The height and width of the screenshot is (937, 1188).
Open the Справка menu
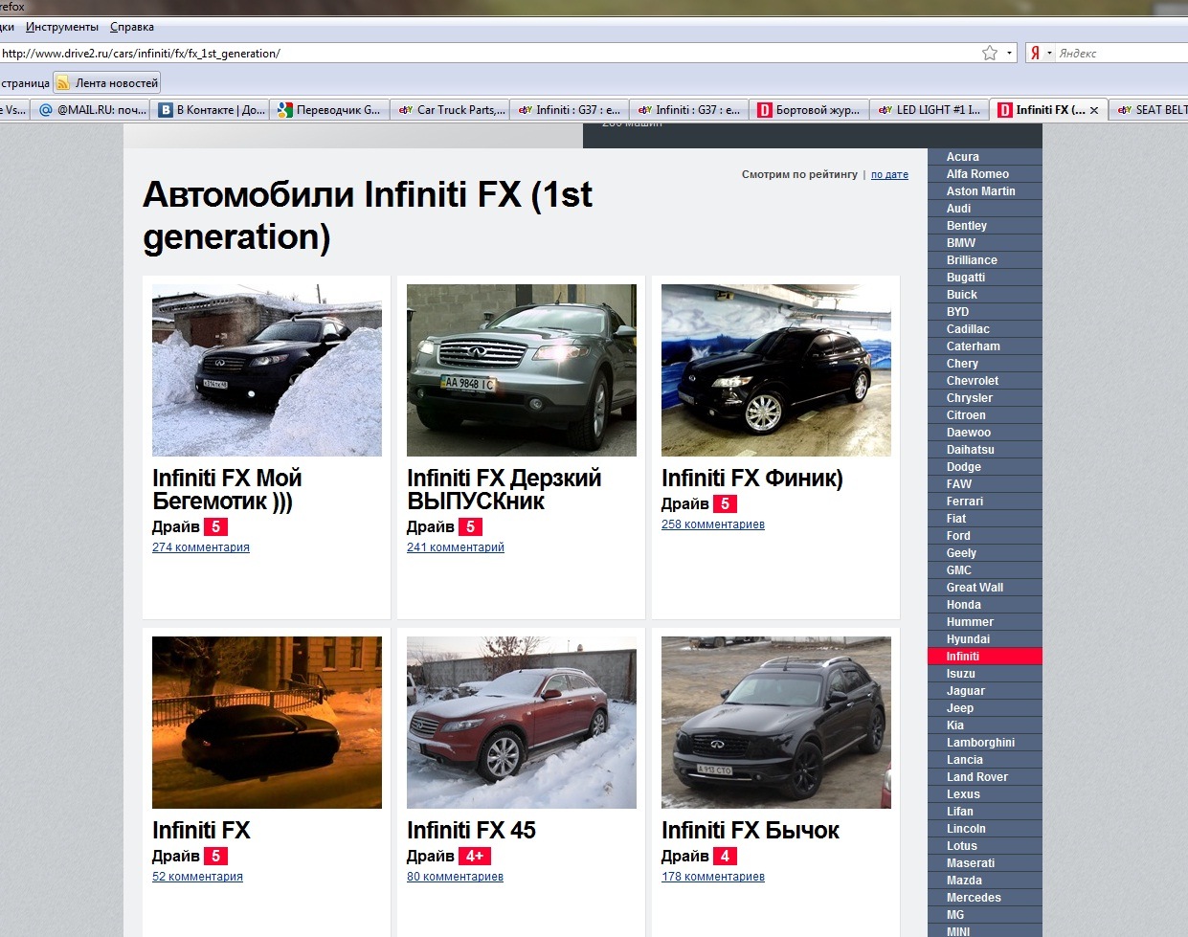(132, 27)
